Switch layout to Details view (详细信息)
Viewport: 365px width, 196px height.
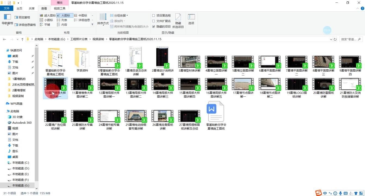pyautogui.click(x=82, y=20)
